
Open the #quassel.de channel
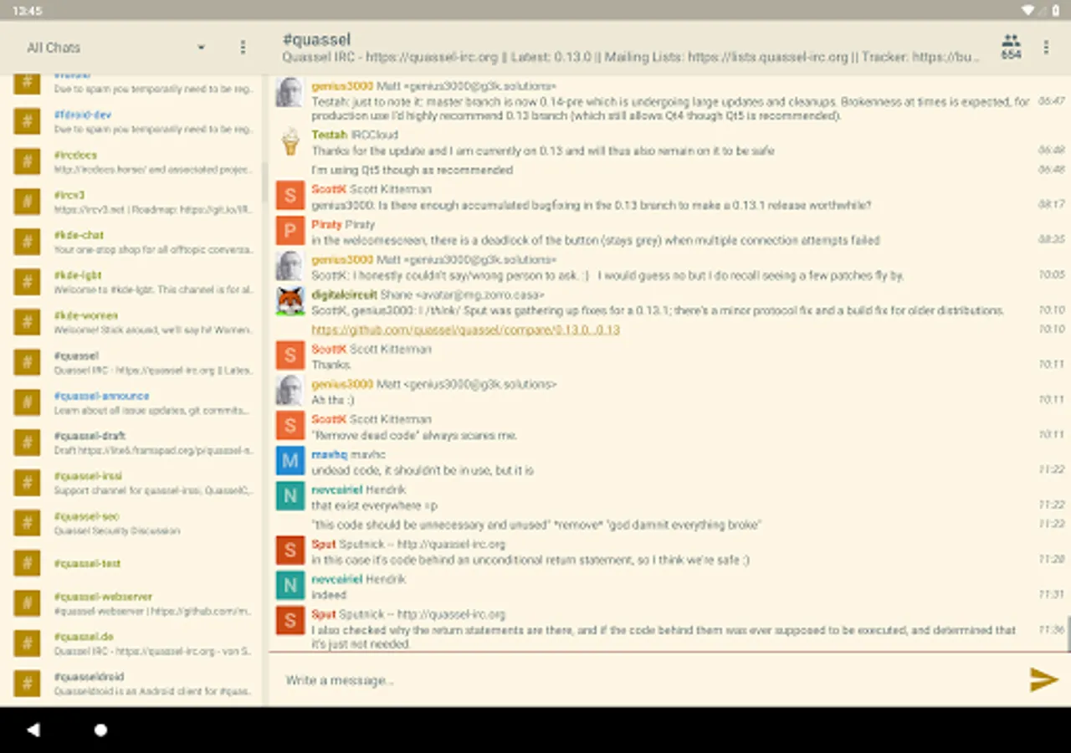(x=134, y=643)
